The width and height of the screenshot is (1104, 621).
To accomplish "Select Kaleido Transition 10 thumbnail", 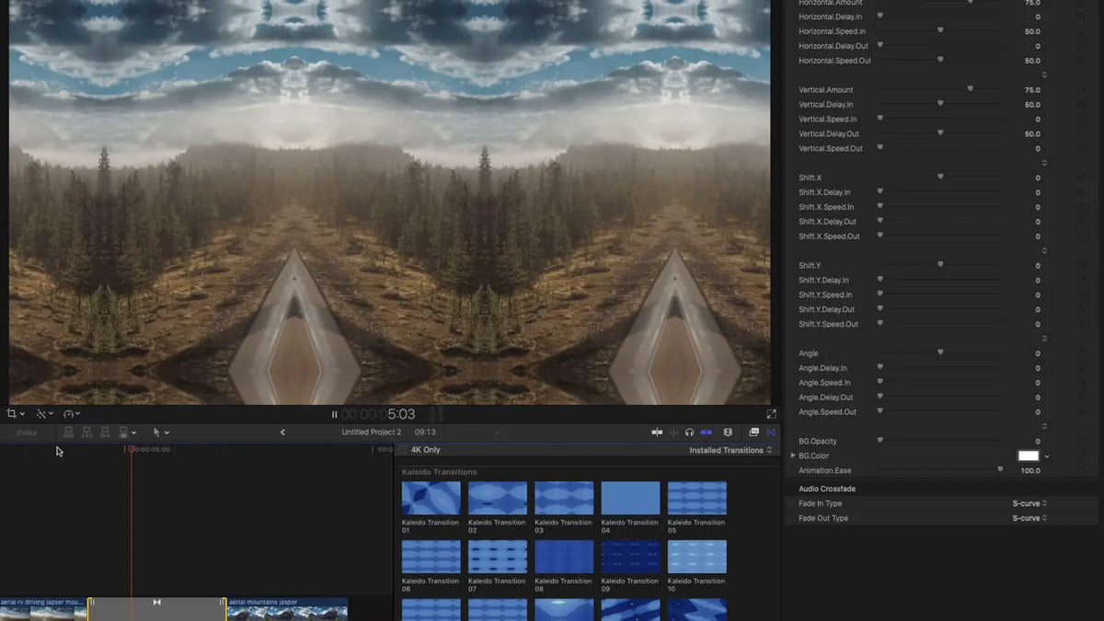I will (697, 557).
